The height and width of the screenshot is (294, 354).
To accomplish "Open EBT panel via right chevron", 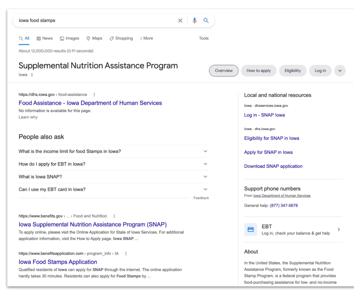I will click(x=339, y=230).
